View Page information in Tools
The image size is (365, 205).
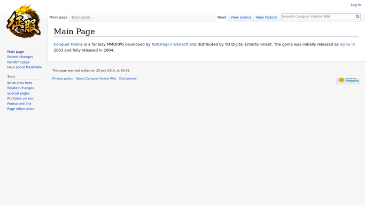(x=21, y=109)
